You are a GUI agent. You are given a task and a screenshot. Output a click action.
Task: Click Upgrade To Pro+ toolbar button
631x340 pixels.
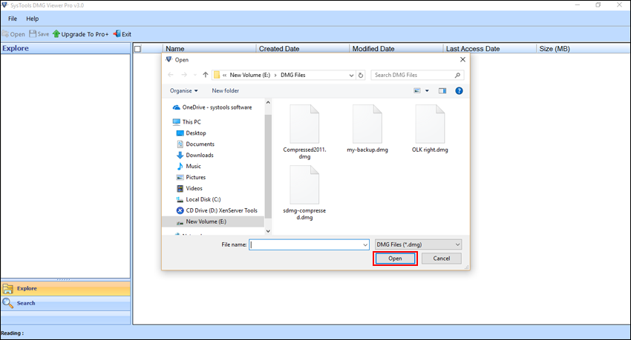pyautogui.click(x=80, y=34)
